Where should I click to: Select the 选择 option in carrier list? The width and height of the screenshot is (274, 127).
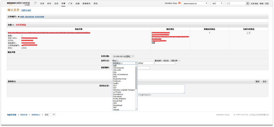(x=115, y=66)
